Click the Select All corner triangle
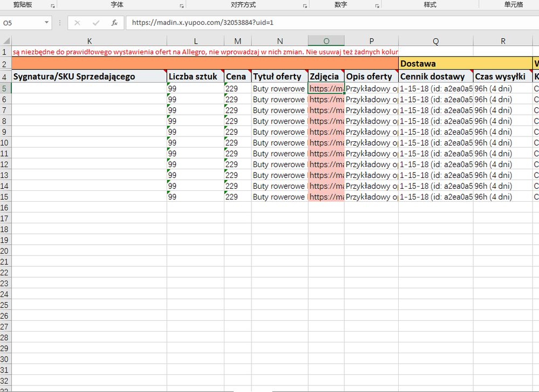Screen dimensions: 539x392 (x=6, y=41)
